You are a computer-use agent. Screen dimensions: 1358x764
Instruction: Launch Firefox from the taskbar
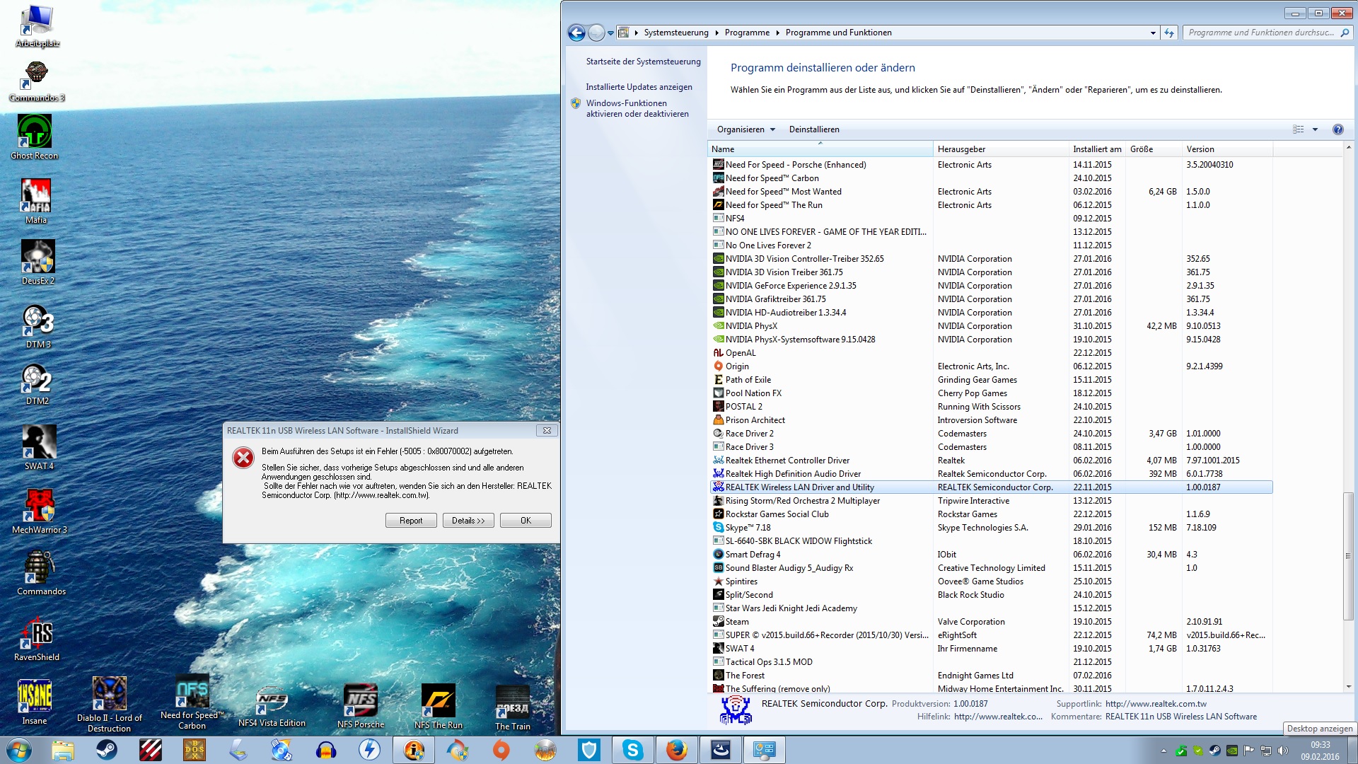point(676,750)
